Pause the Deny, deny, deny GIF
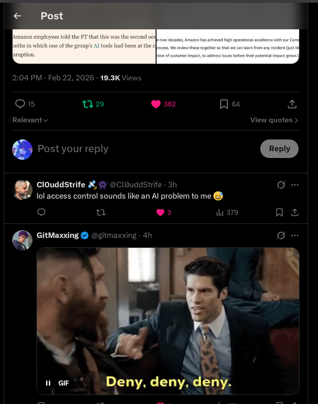The image size is (318, 404). click(x=48, y=383)
